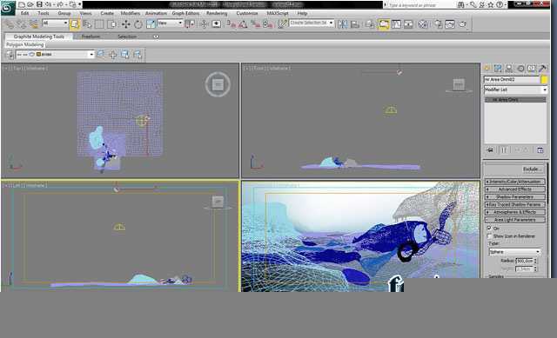
Task: Click the Polygon Modeling panel label
Action: coord(25,44)
